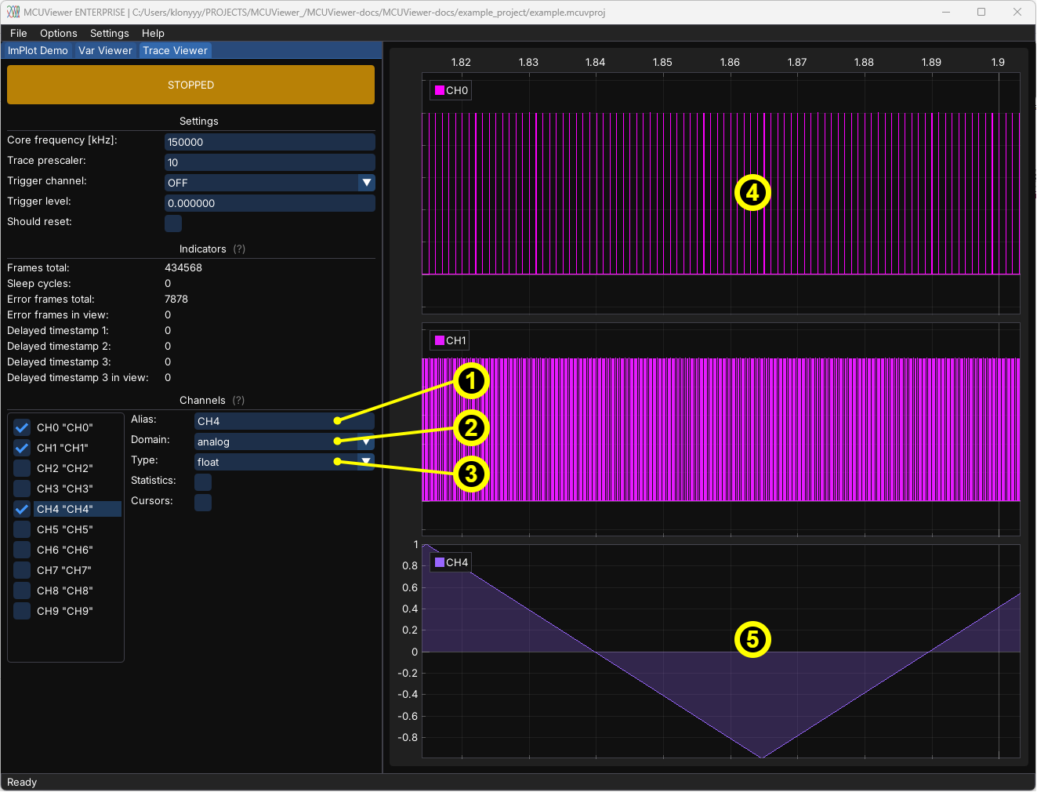Click the Channels help (?) marker

(238, 400)
